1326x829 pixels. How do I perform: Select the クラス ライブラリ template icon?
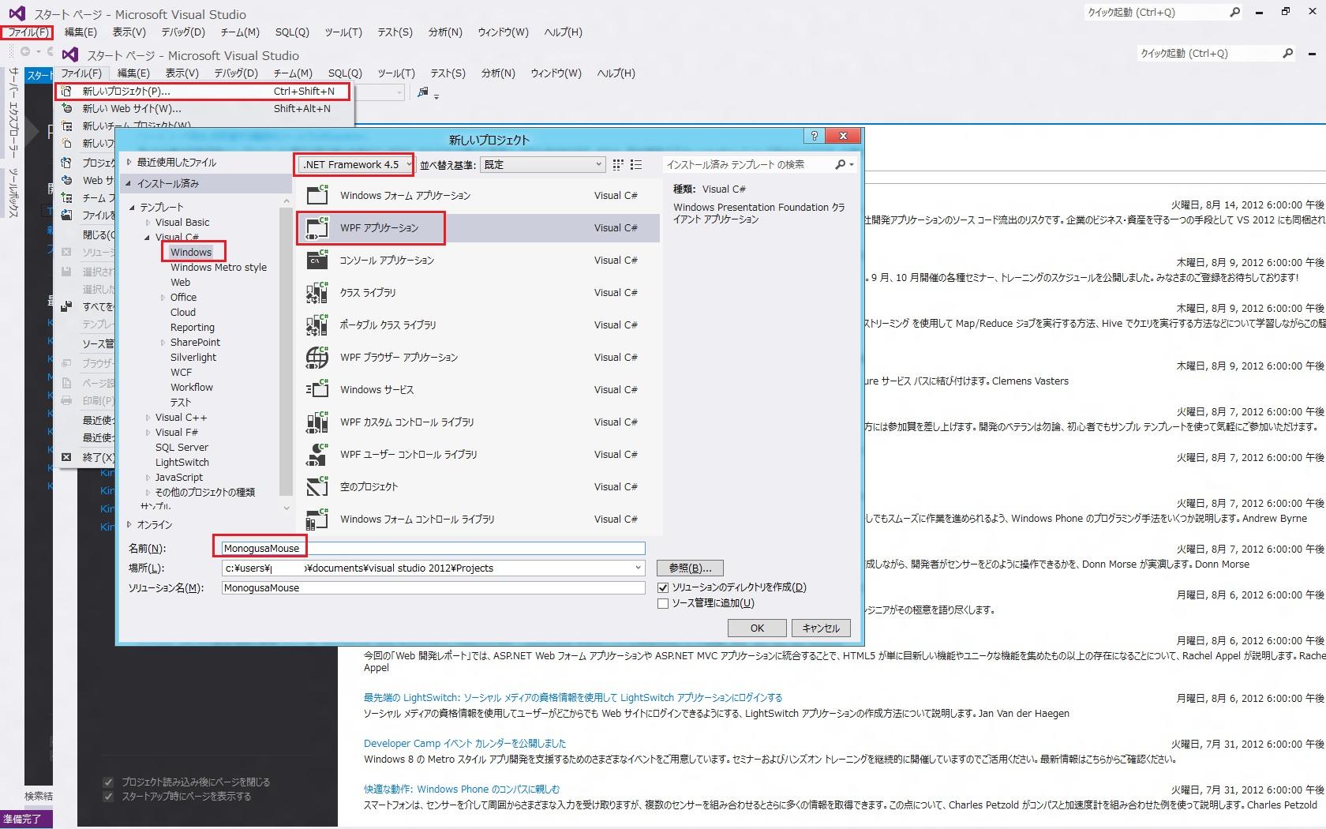coord(317,292)
